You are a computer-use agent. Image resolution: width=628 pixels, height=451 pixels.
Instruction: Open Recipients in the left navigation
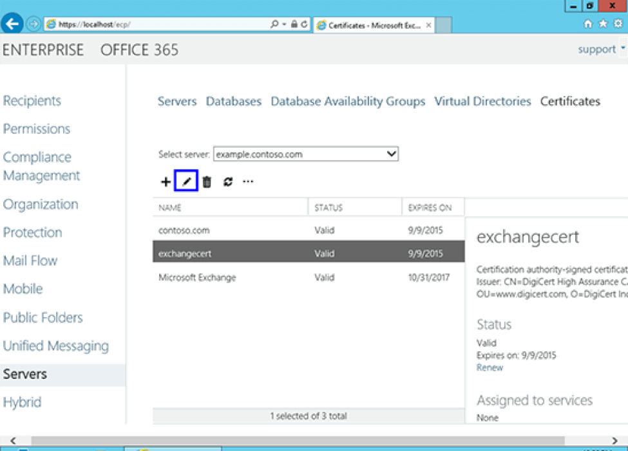(x=32, y=101)
